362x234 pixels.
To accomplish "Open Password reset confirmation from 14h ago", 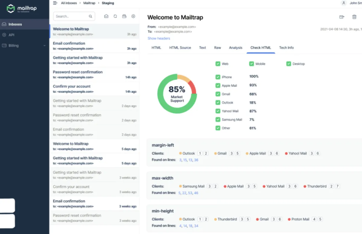I will (94, 74).
